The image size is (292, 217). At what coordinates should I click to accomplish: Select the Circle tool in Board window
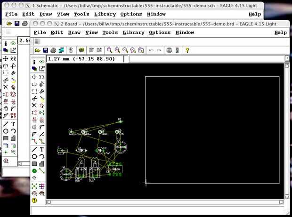point(34,157)
